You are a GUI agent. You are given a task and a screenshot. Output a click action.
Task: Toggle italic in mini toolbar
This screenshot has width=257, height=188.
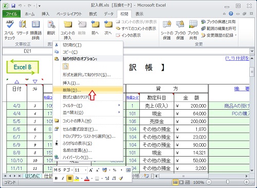pos(63,178)
